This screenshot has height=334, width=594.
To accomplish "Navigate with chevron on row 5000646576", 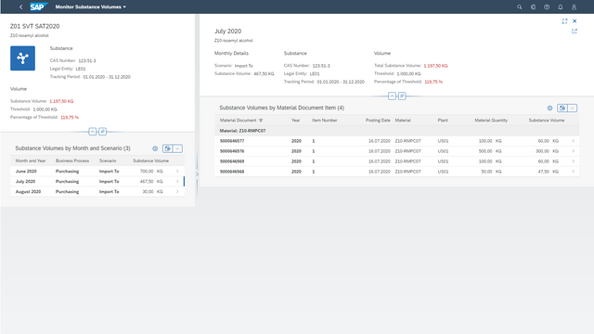I will pos(574,151).
